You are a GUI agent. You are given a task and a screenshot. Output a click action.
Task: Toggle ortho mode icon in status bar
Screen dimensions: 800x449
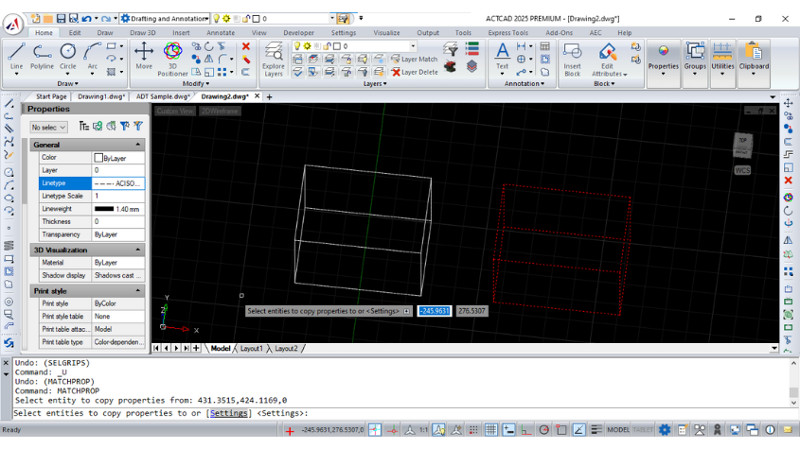[526, 430]
